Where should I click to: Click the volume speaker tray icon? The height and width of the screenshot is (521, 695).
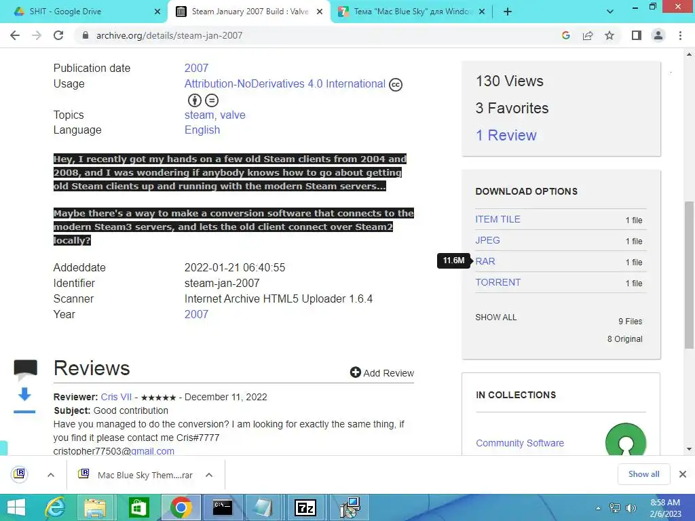coord(631,508)
